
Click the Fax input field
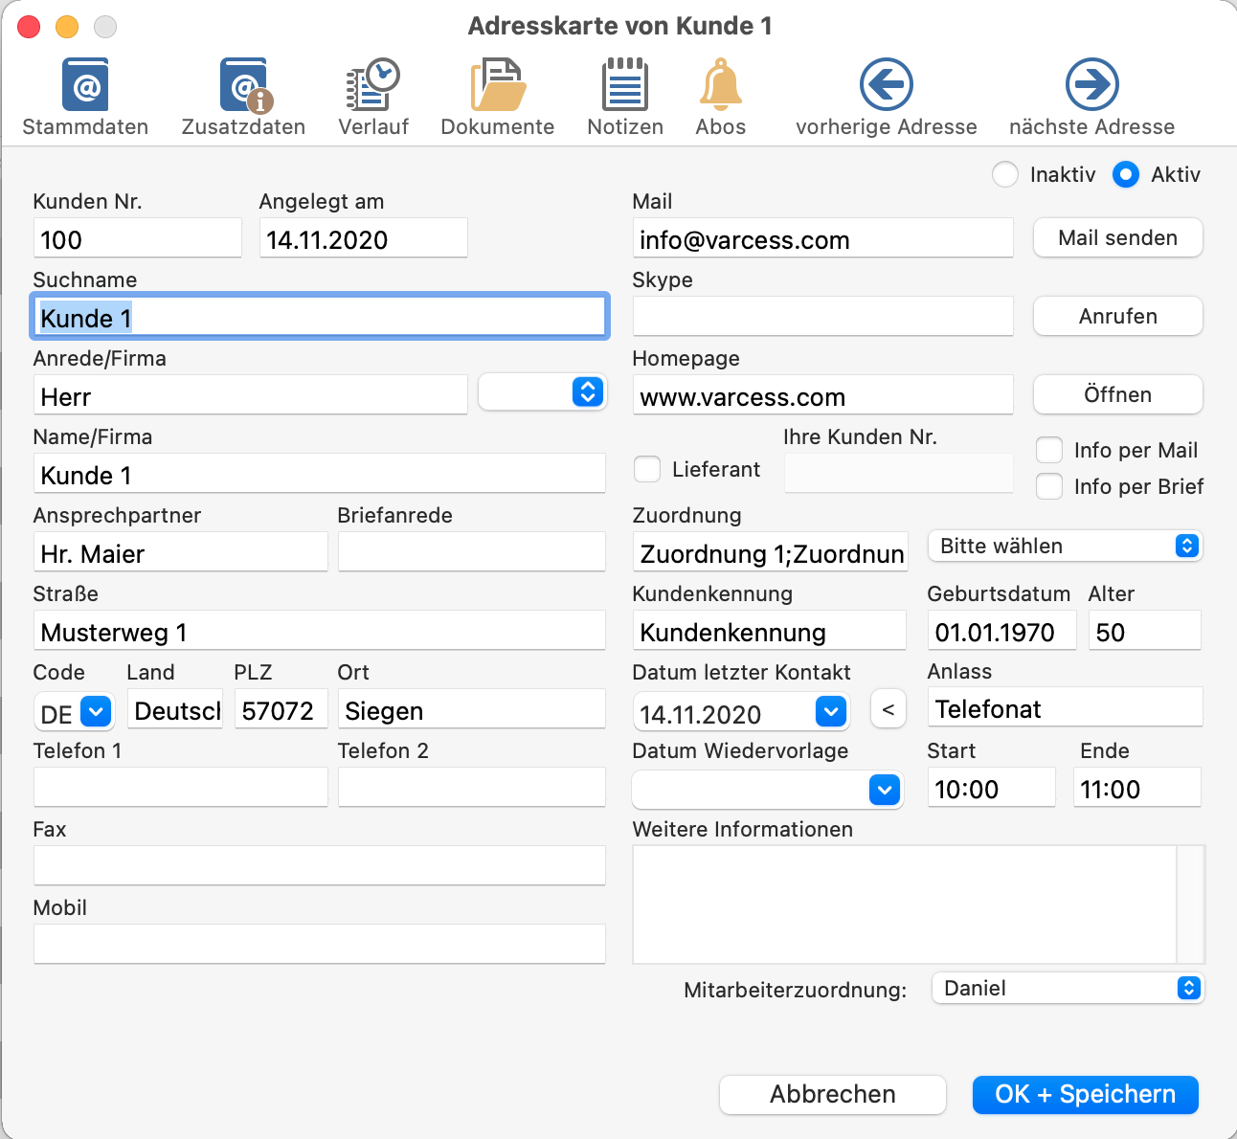point(320,865)
